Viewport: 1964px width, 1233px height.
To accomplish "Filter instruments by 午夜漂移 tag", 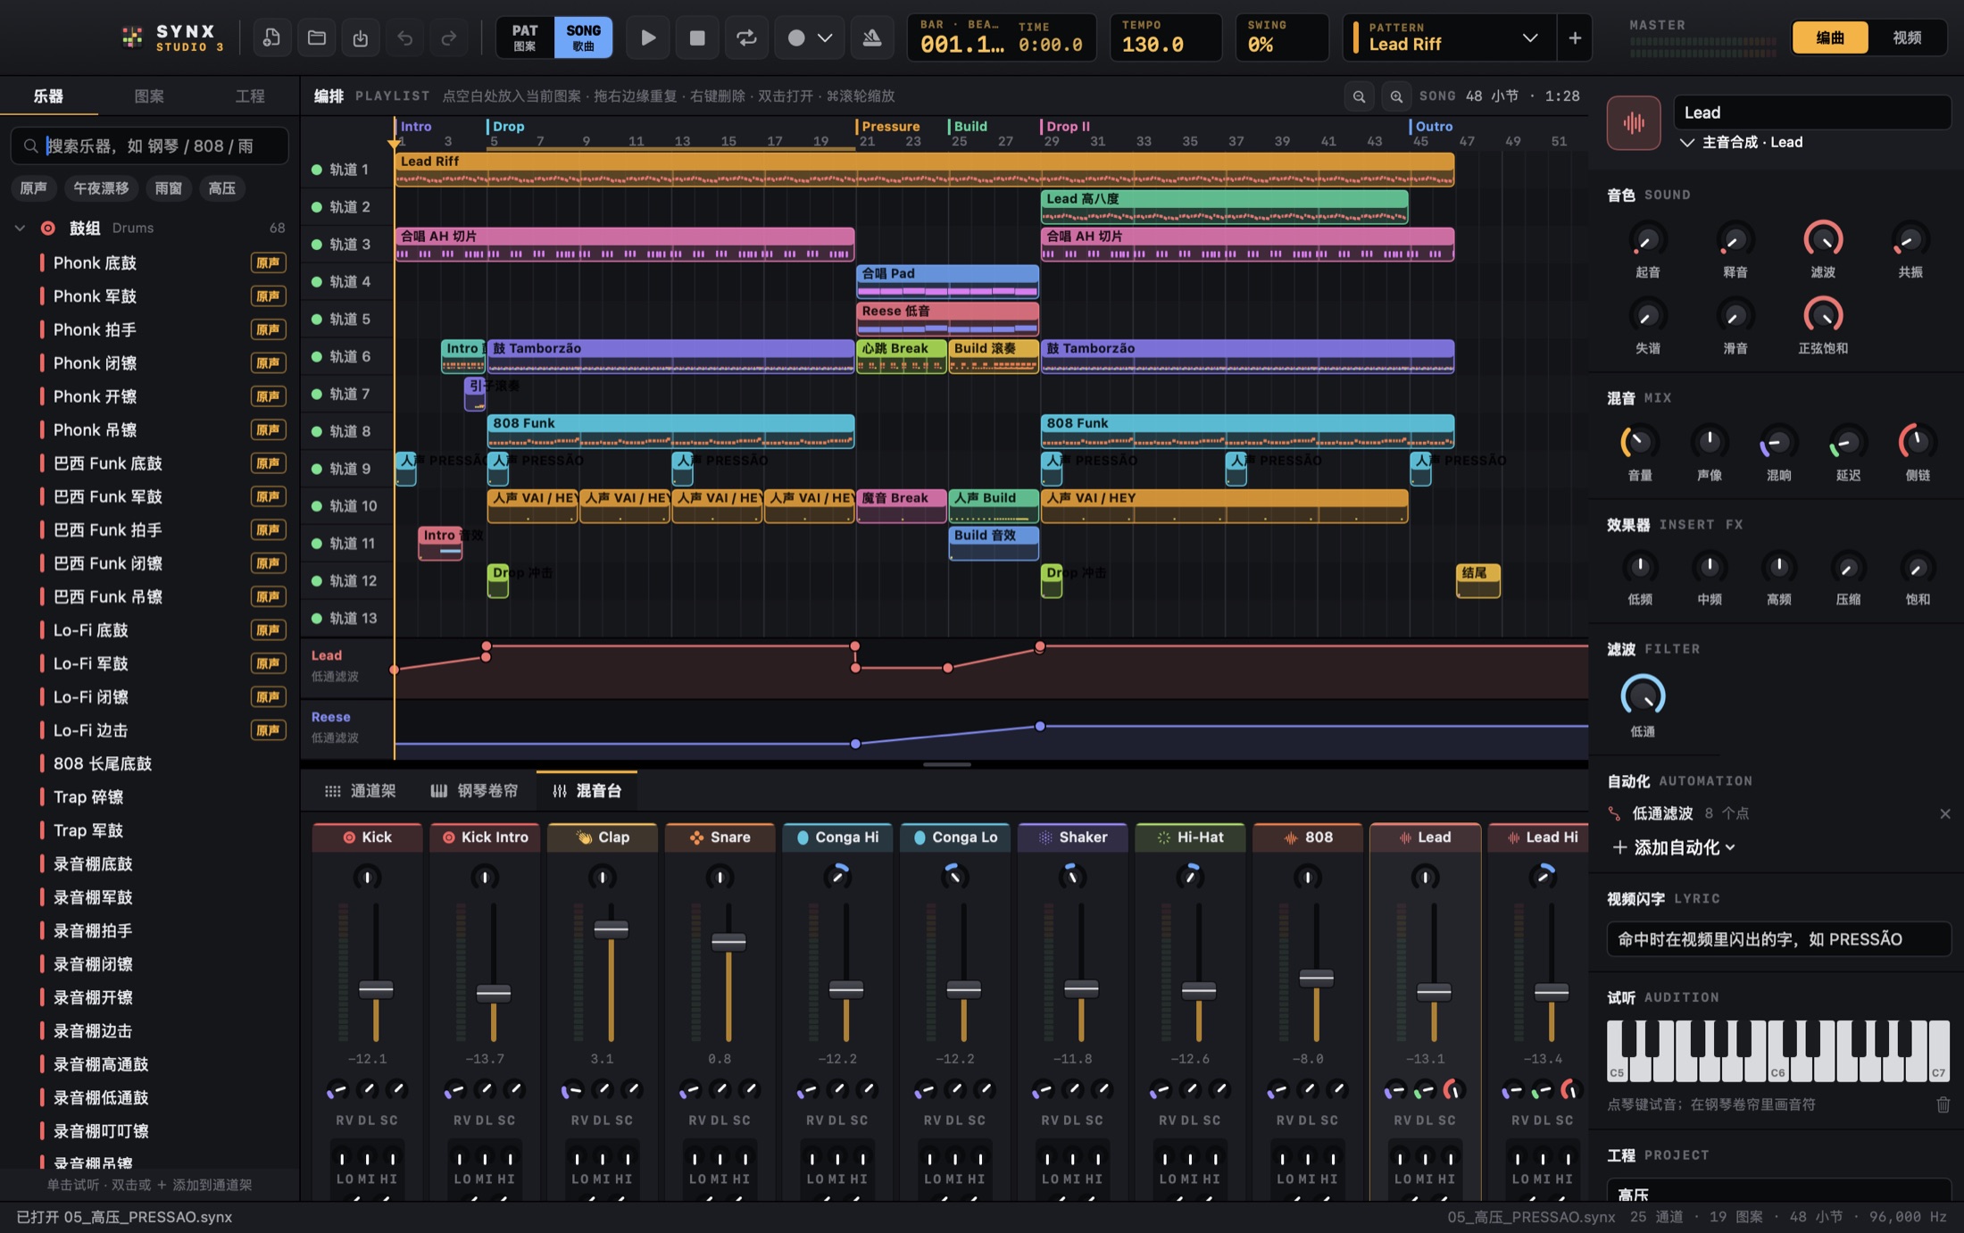I will tap(101, 188).
